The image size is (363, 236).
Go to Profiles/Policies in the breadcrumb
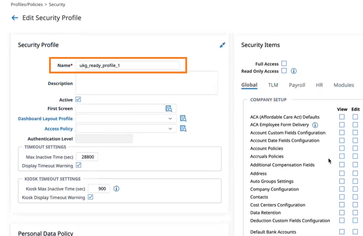click(x=27, y=4)
